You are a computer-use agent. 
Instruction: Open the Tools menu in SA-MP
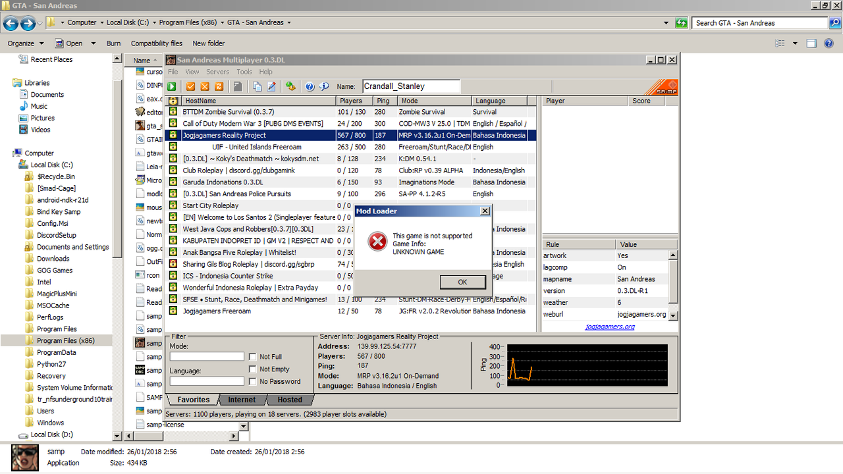pos(244,72)
